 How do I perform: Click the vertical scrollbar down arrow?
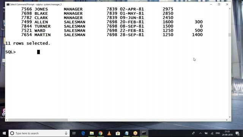point(230,117)
